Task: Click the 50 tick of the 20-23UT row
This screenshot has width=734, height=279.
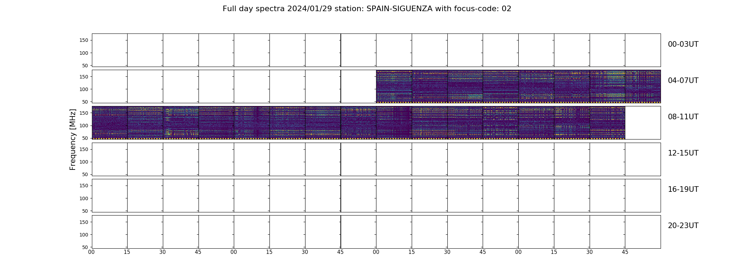Action: (x=85, y=247)
